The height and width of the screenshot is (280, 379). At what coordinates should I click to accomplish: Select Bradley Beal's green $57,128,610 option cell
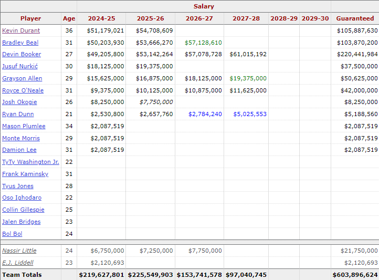pos(203,43)
